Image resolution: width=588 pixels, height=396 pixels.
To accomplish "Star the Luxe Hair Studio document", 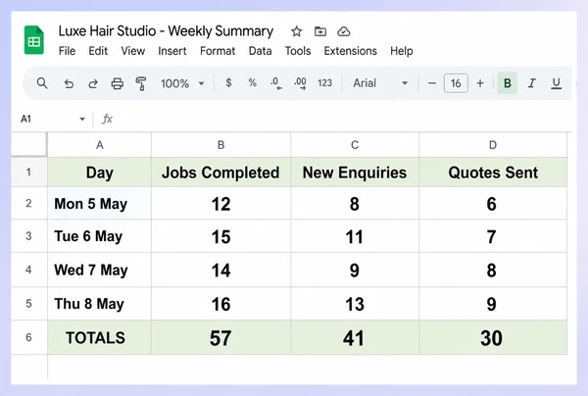I will click(296, 31).
